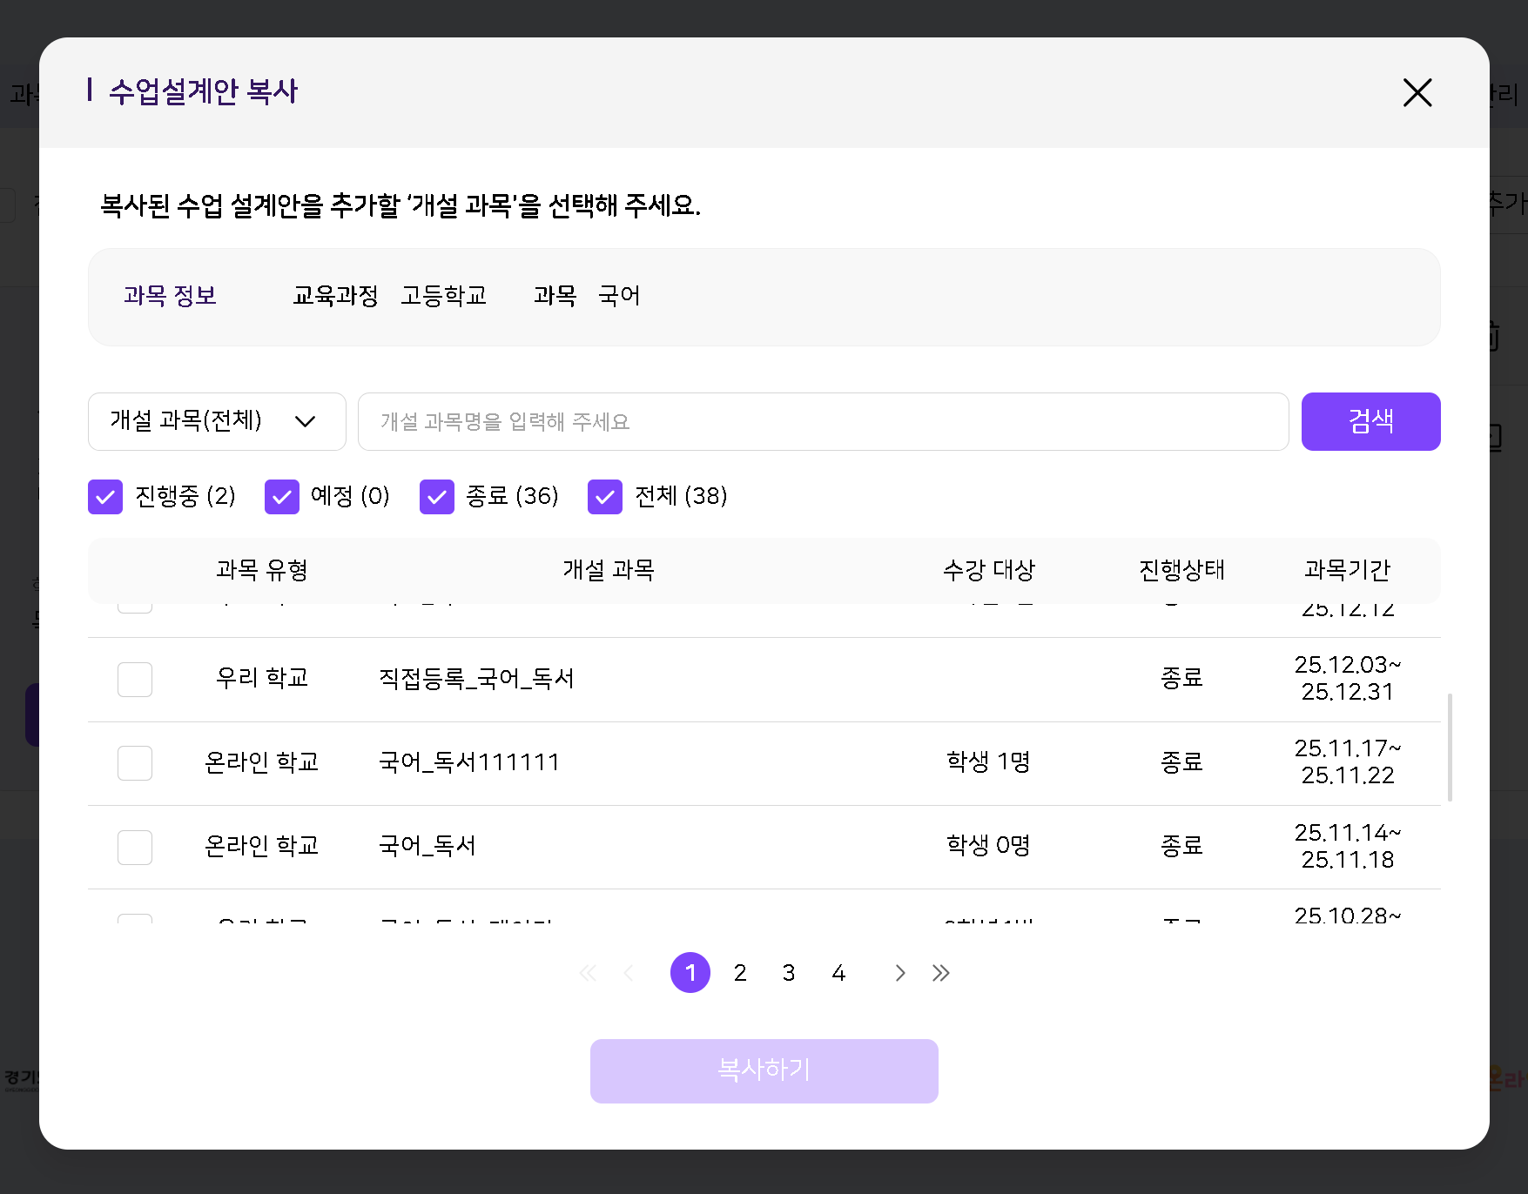Click the course list vertical scrollbar
This screenshot has width=1528, height=1194.
coord(1450,747)
